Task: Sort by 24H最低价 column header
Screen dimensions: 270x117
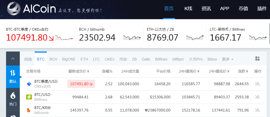Action: pyautogui.click(x=219, y=71)
